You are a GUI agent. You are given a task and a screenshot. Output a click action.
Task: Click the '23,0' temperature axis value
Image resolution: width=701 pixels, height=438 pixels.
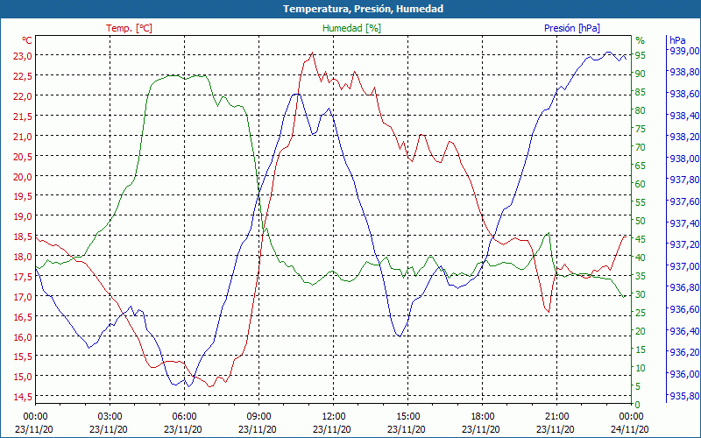tap(23, 56)
